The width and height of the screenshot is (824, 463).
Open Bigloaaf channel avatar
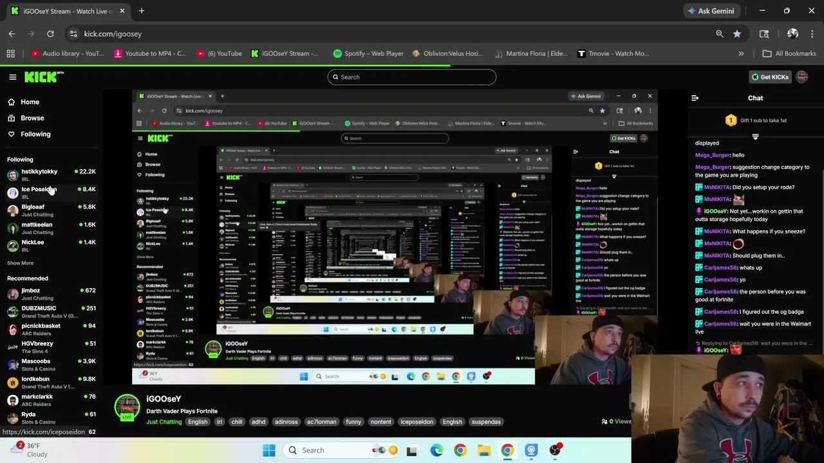pos(12,210)
